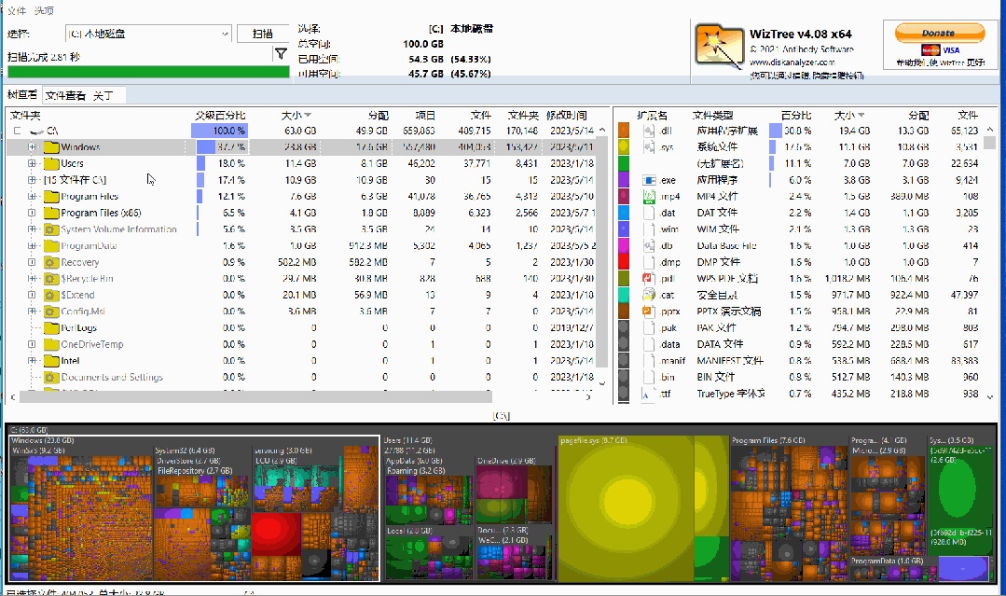Click the database file icon beside .db
Screen dimensions: 1006x596
click(647, 245)
